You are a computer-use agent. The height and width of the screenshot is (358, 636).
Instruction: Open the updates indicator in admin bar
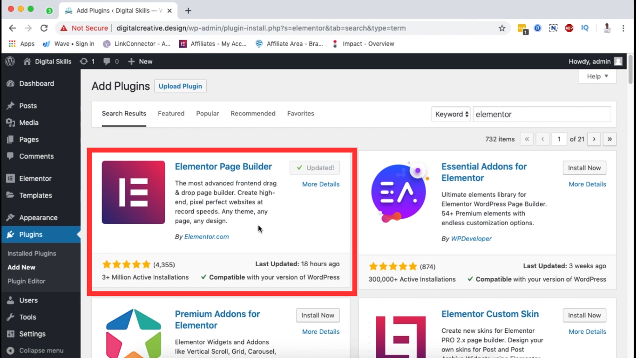[87, 62]
